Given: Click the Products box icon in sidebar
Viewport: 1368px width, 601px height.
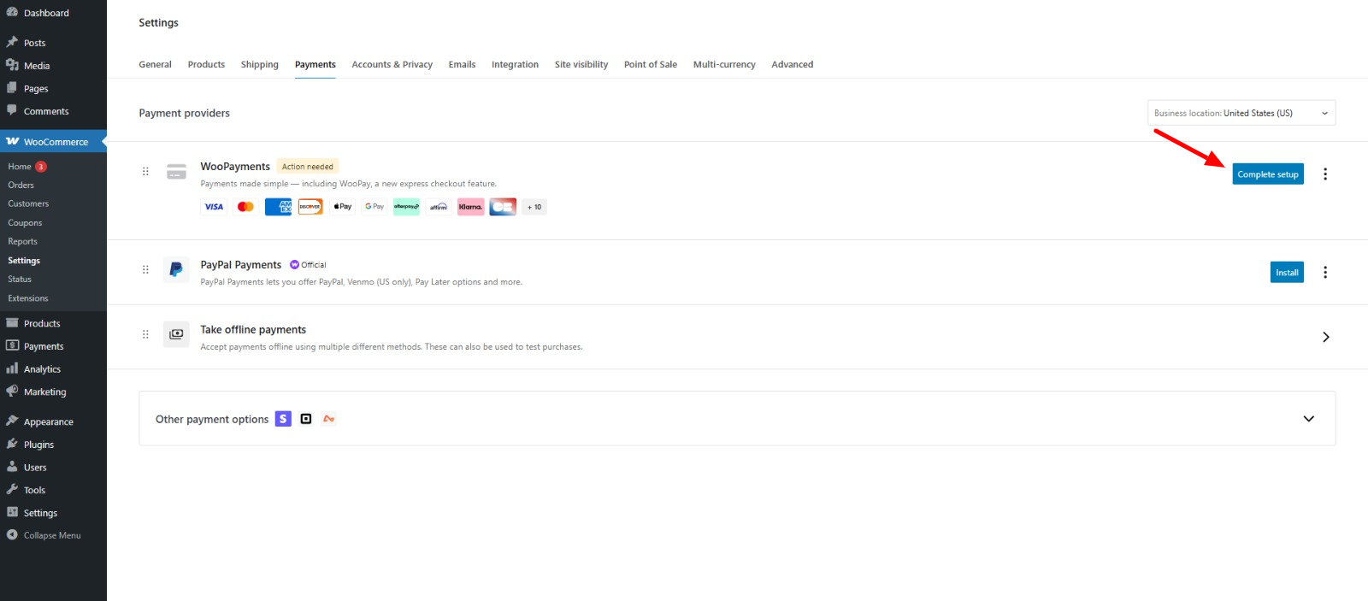Looking at the screenshot, I should pos(12,323).
